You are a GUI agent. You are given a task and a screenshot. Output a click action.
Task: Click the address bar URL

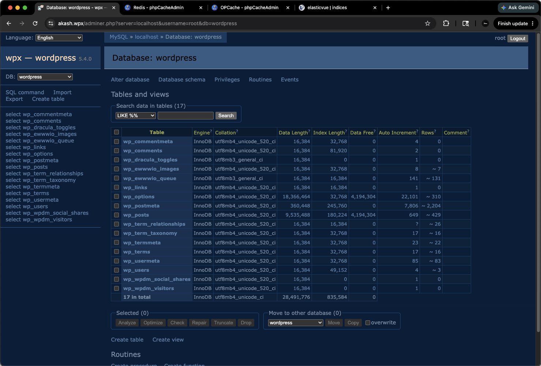pyautogui.click(x=147, y=23)
